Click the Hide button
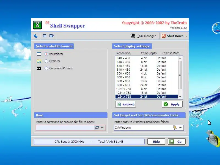 (x=156, y=142)
